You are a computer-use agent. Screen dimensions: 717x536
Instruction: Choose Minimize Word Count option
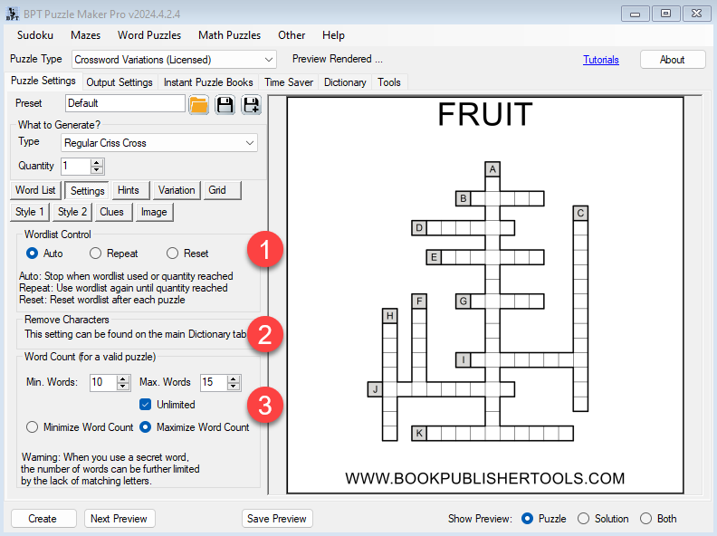(x=33, y=427)
